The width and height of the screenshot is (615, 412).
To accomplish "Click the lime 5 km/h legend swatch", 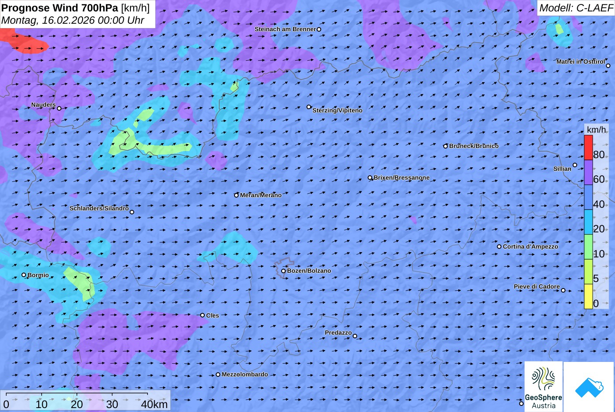I will click(588, 271).
